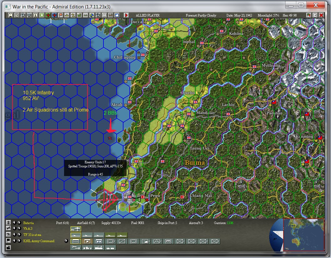The image size is (331, 258).
Task: Click the ship icon beside TF 35
Action: (x=8, y=234)
